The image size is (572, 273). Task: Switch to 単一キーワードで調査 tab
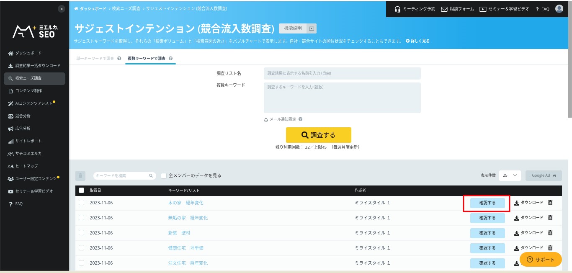pos(95,59)
